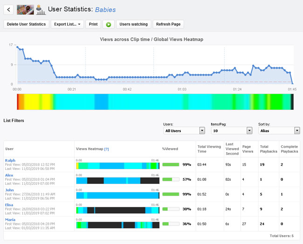Click the %Viewed column header
The image size is (303, 244).
[x=170, y=149]
